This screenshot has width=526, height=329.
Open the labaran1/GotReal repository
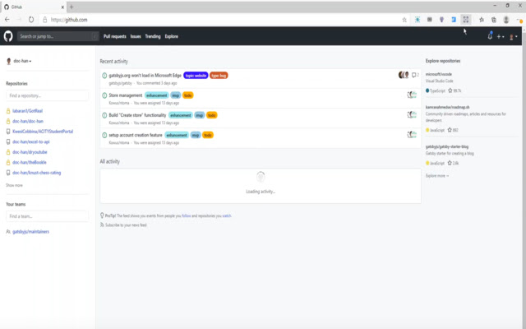[x=27, y=111]
